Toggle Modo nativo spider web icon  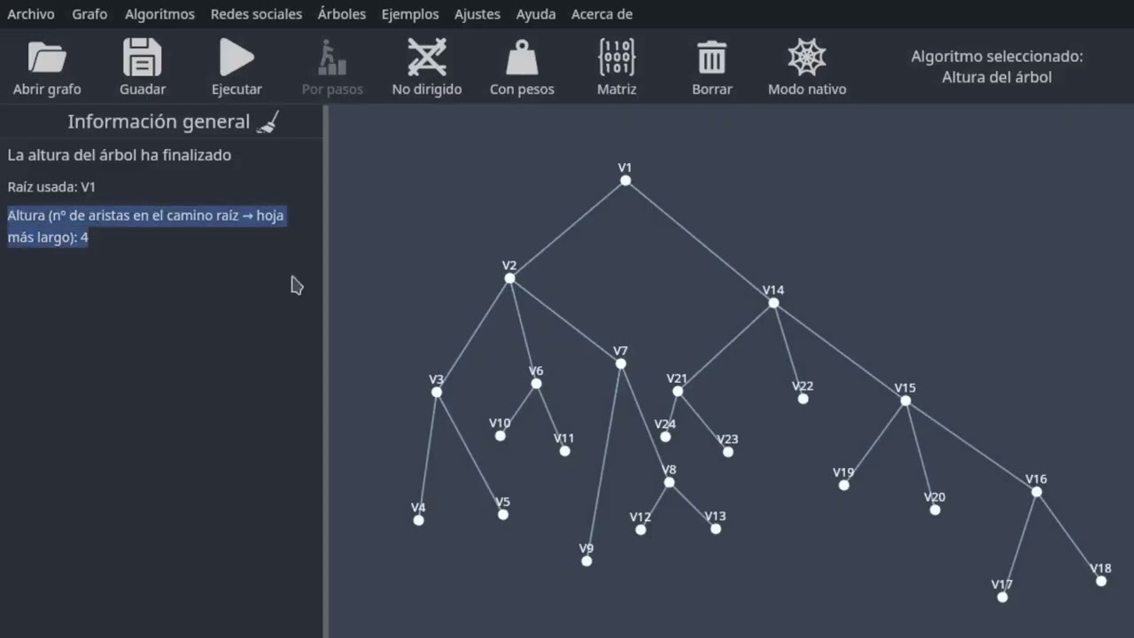pos(807,58)
